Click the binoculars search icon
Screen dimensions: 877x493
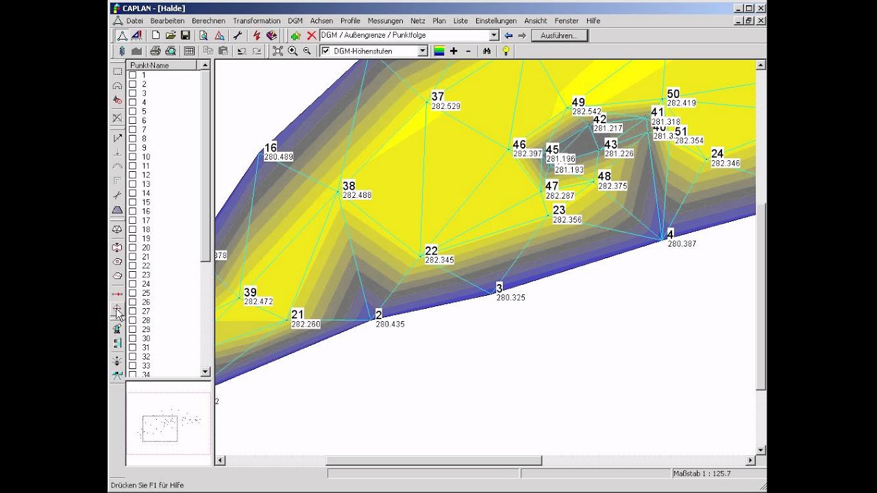[487, 51]
